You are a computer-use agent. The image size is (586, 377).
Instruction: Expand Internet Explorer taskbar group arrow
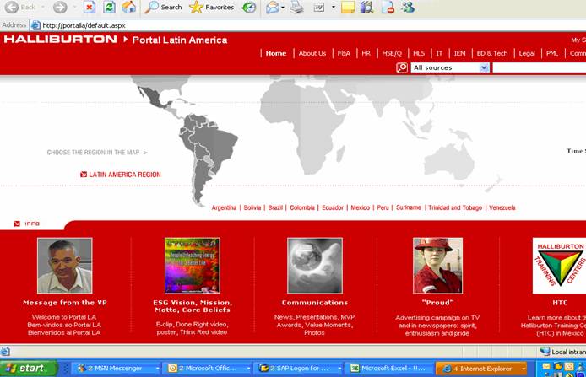tap(523, 369)
